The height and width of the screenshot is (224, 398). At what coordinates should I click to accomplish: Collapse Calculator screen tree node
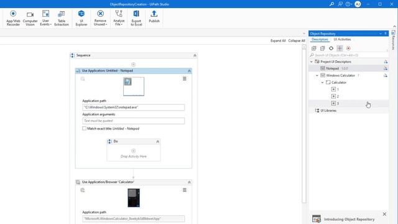322,83
